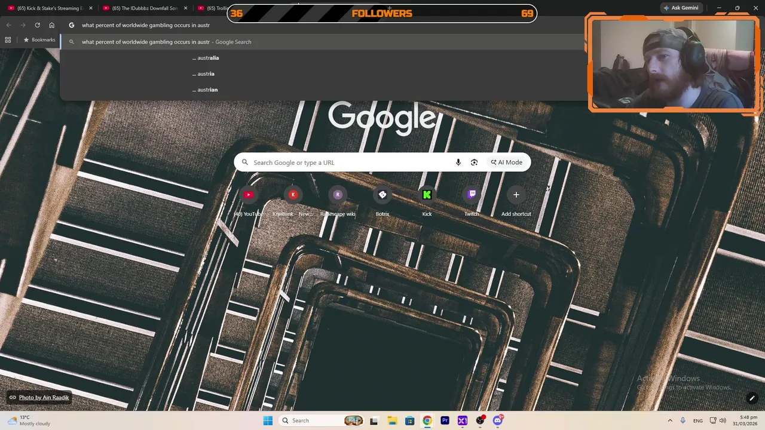
Task: Click the Home button in toolbar
Action: point(52,25)
